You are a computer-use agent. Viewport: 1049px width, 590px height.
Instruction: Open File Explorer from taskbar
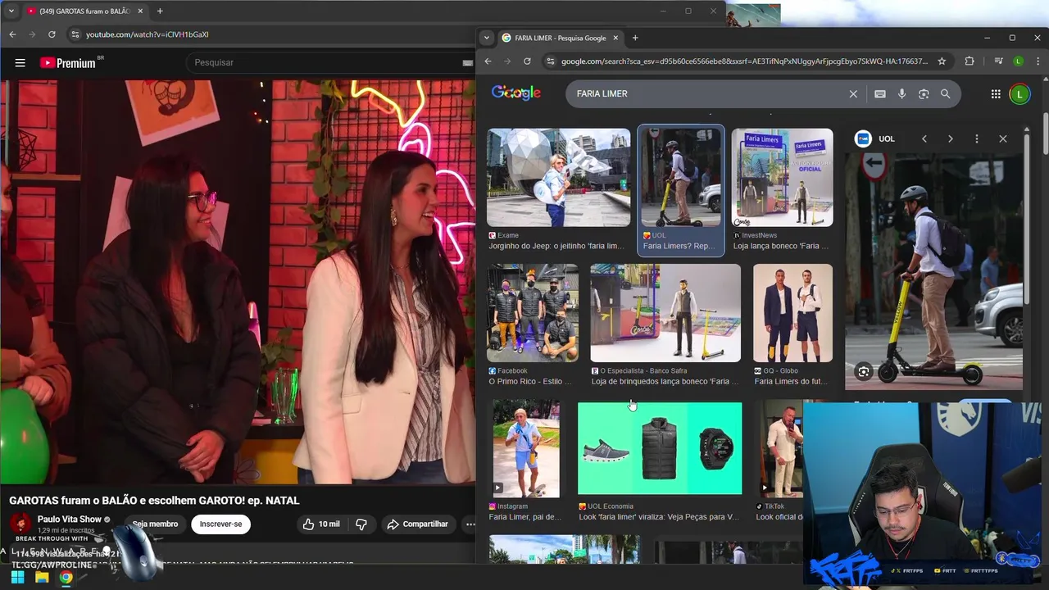click(42, 578)
